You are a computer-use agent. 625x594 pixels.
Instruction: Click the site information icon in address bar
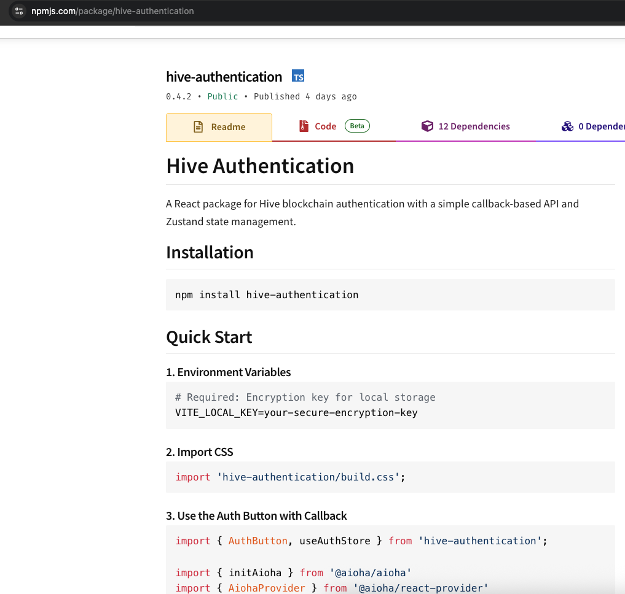coord(19,11)
